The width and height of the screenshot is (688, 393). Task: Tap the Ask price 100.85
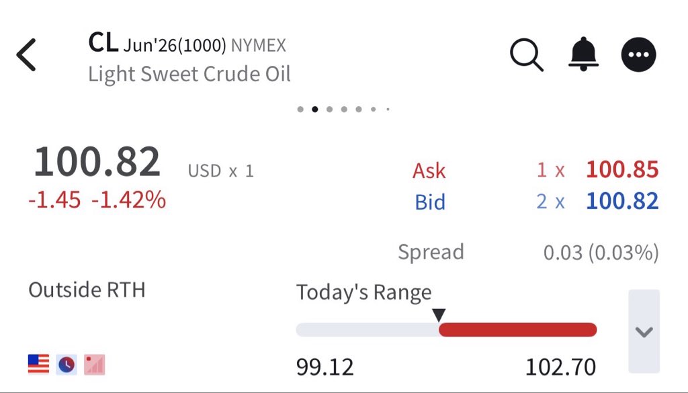point(622,170)
